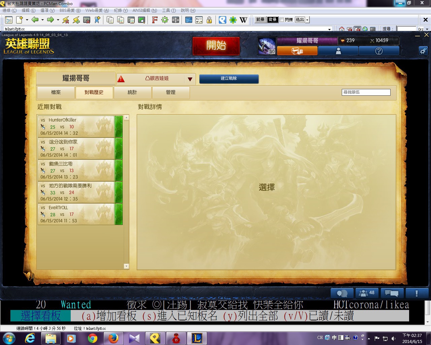The height and width of the screenshot is (345, 431).
Task: Select match versus HunterOfKiller
Action: pos(80,126)
